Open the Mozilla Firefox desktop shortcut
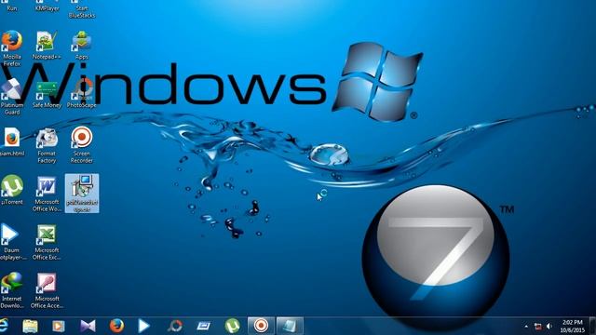Screen dimensions: 596x335 [x=12, y=48]
